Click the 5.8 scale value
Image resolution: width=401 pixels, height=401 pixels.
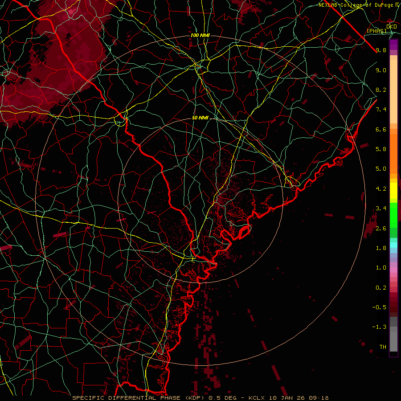381,149
